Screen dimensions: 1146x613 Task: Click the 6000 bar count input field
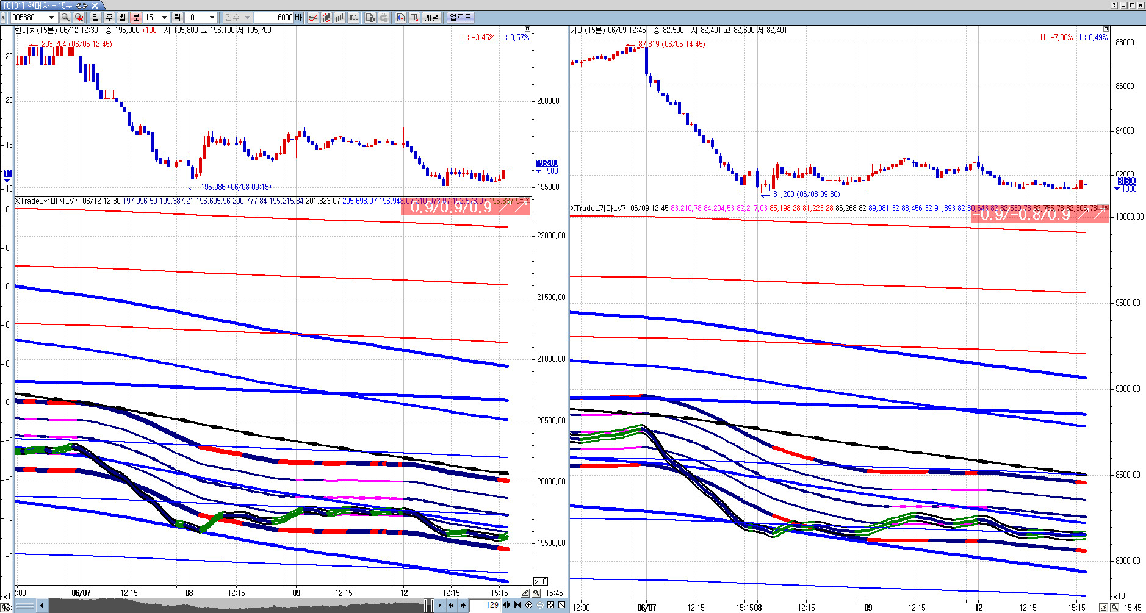click(x=278, y=18)
